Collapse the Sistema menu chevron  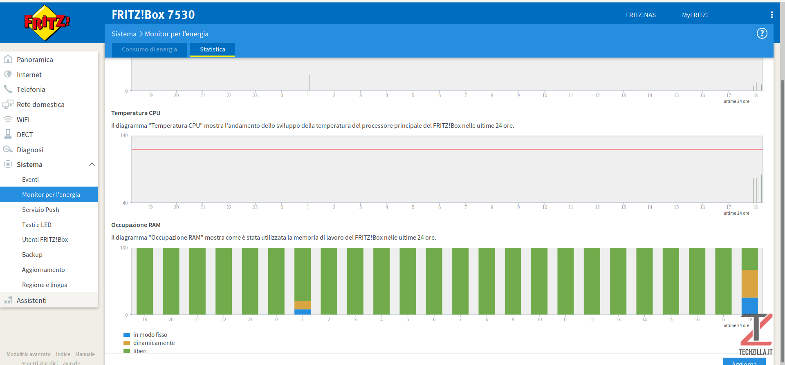[92, 164]
